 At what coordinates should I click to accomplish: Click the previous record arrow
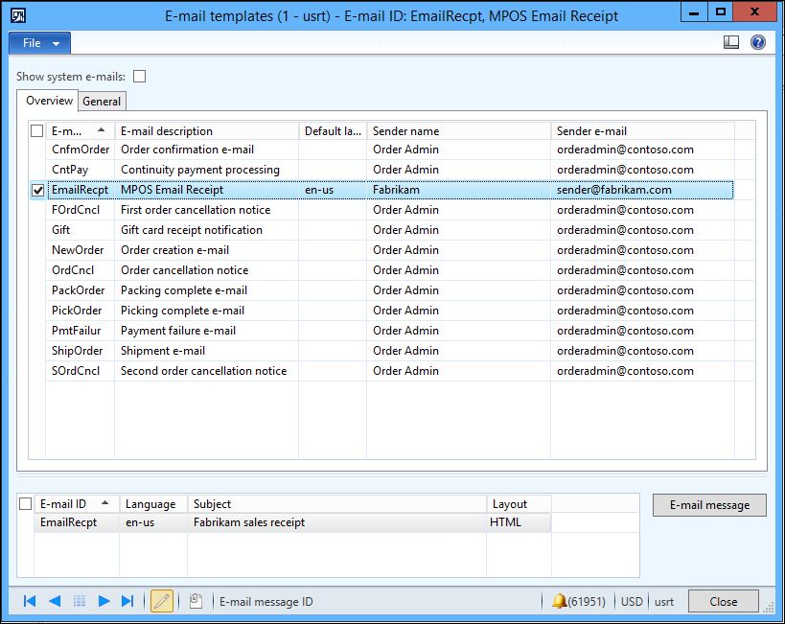click(x=55, y=601)
